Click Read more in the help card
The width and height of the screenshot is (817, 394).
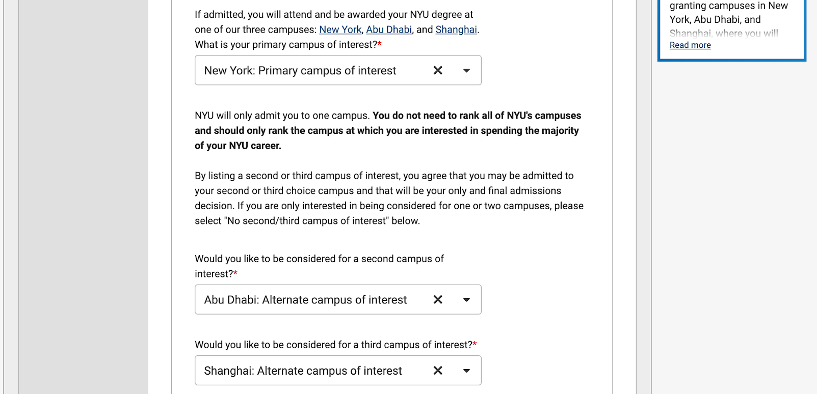tap(690, 45)
